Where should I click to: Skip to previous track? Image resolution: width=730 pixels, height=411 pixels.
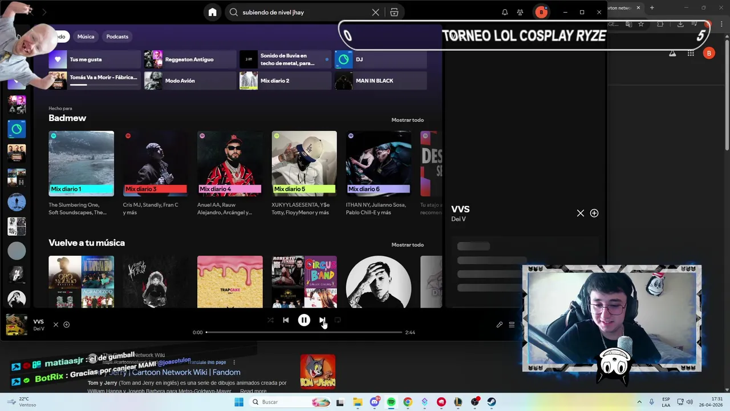click(286, 320)
